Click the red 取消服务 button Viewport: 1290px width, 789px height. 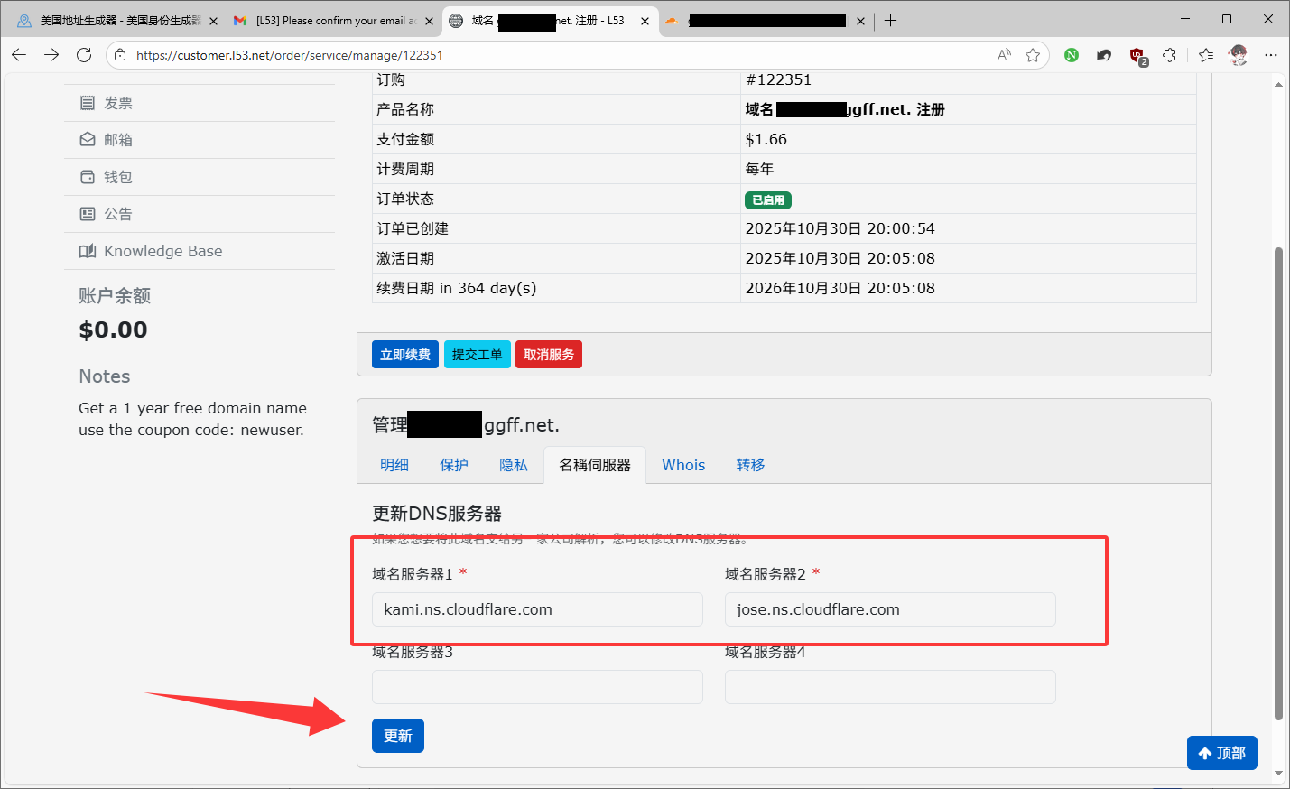[x=548, y=355]
